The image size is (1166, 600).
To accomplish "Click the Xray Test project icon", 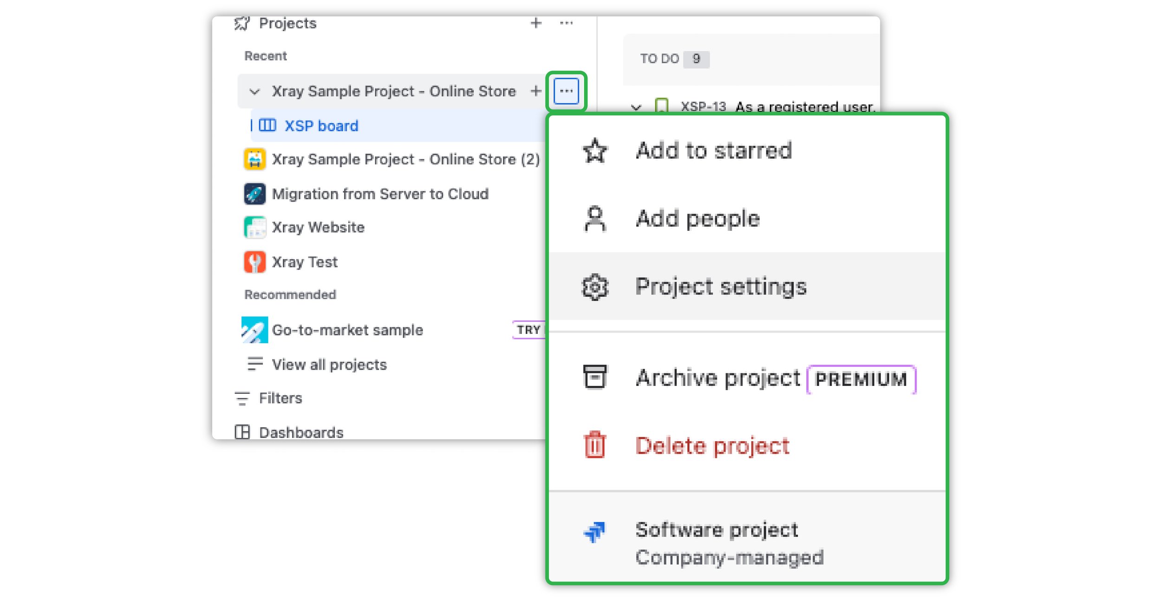I will point(254,261).
